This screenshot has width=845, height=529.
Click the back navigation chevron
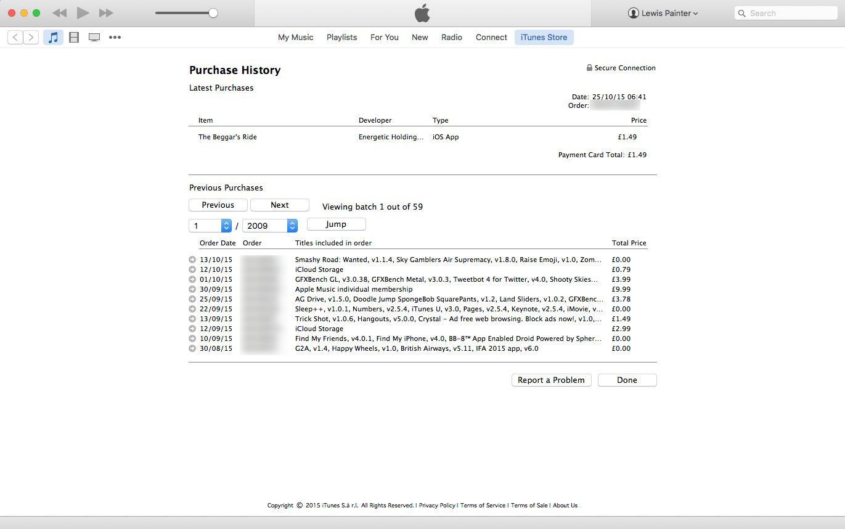(15, 37)
